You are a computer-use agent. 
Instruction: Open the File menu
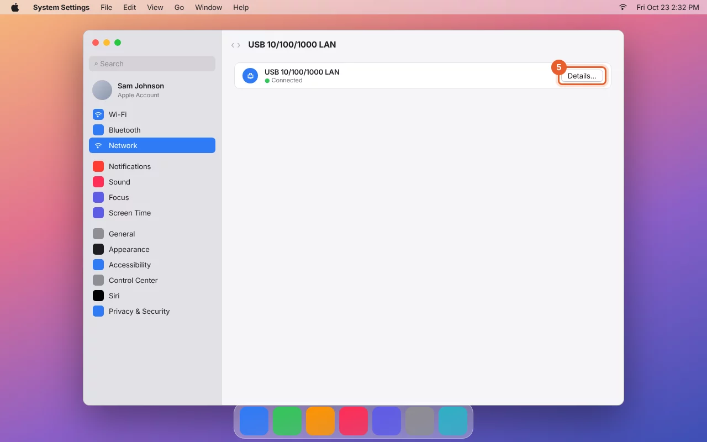[106, 7]
